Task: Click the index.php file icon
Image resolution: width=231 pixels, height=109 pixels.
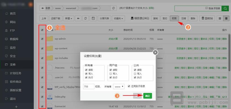Action: pos(50,97)
